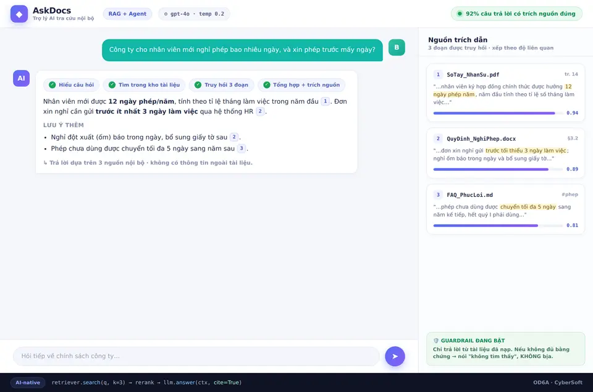The image size is (593, 392).
Task: Click the green status dot in the 92% badge
Action: pos(460,14)
